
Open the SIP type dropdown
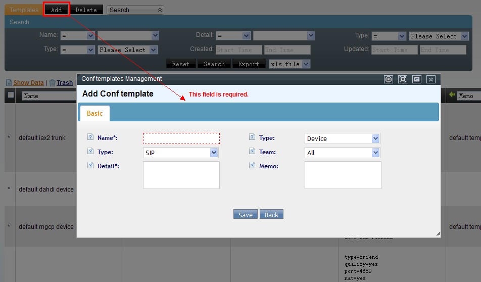(x=180, y=153)
